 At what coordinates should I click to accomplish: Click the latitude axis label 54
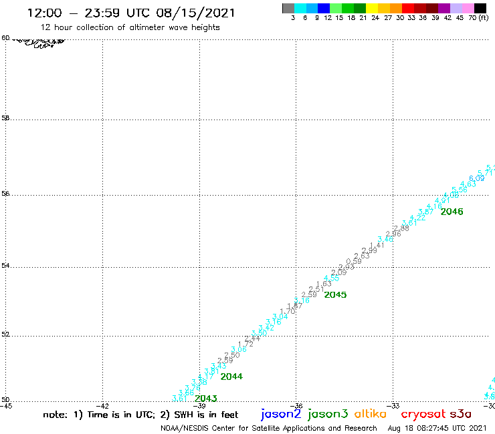[x=5, y=266]
